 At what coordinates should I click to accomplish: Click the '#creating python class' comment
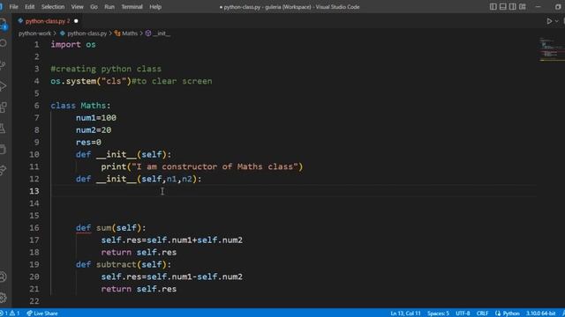(x=106, y=69)
